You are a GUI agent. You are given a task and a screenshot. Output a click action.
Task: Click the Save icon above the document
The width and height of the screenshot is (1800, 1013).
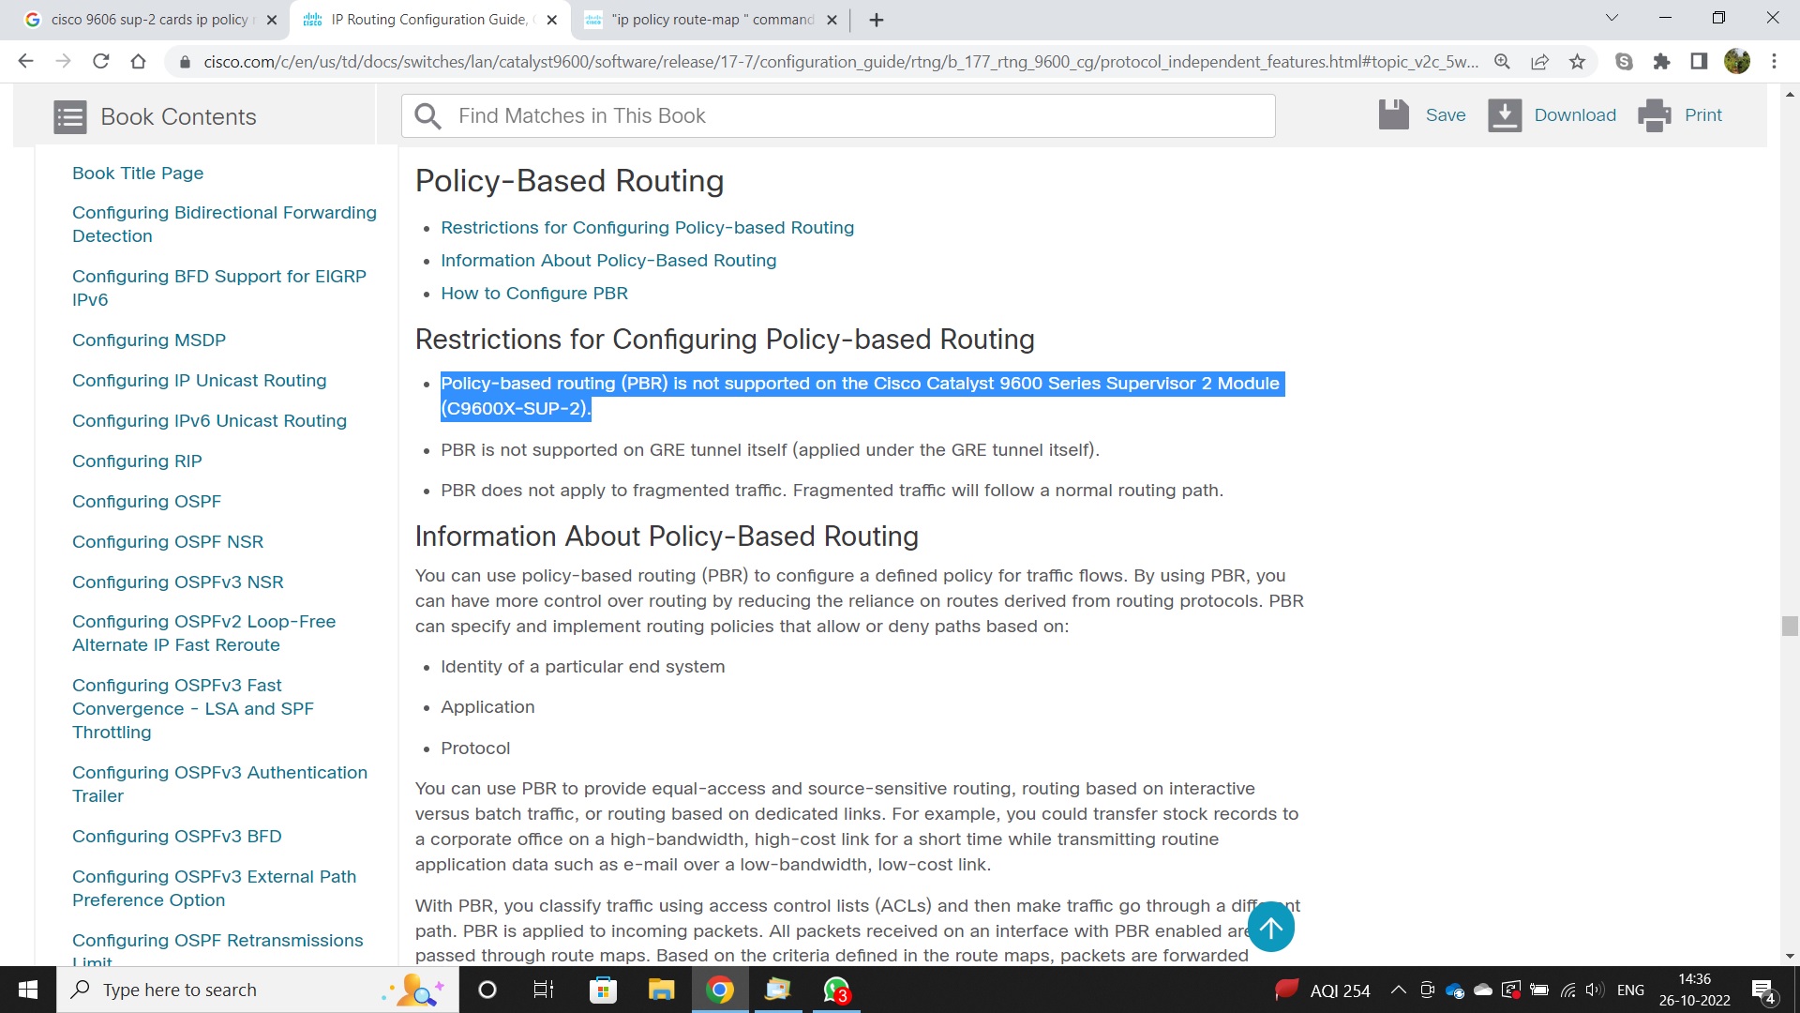pyautogui.click(x=1394, y=114)
